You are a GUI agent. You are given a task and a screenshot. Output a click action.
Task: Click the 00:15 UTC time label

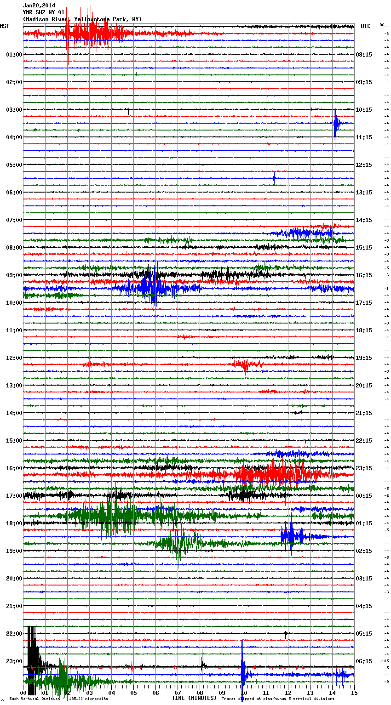pos(364,496)
